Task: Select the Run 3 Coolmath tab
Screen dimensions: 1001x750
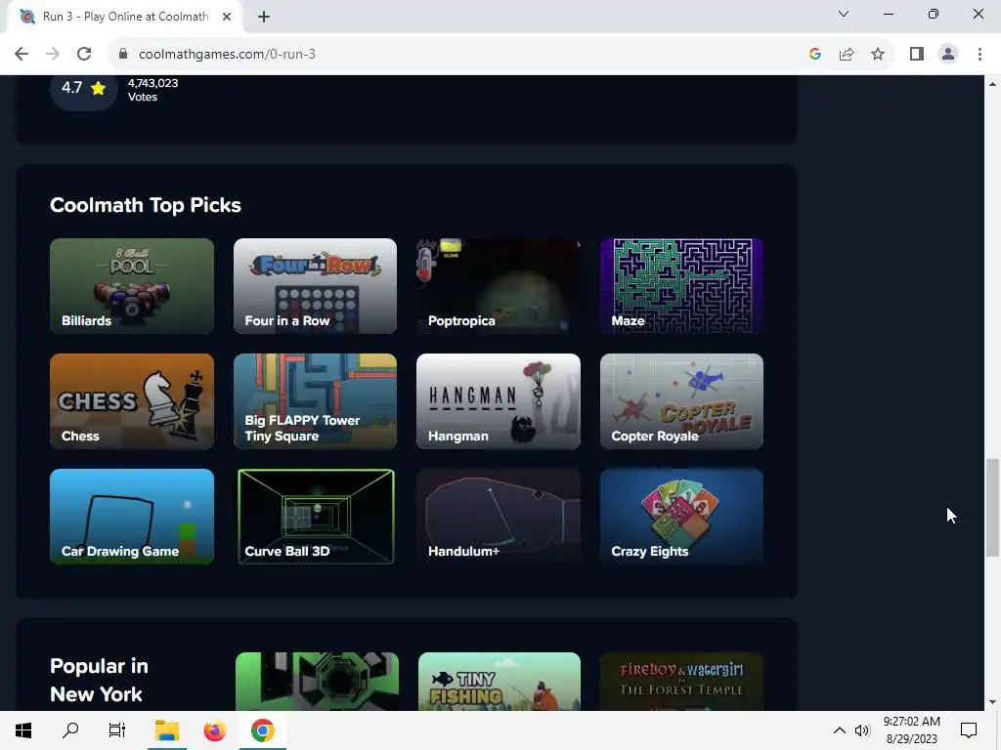Action: 125,18
